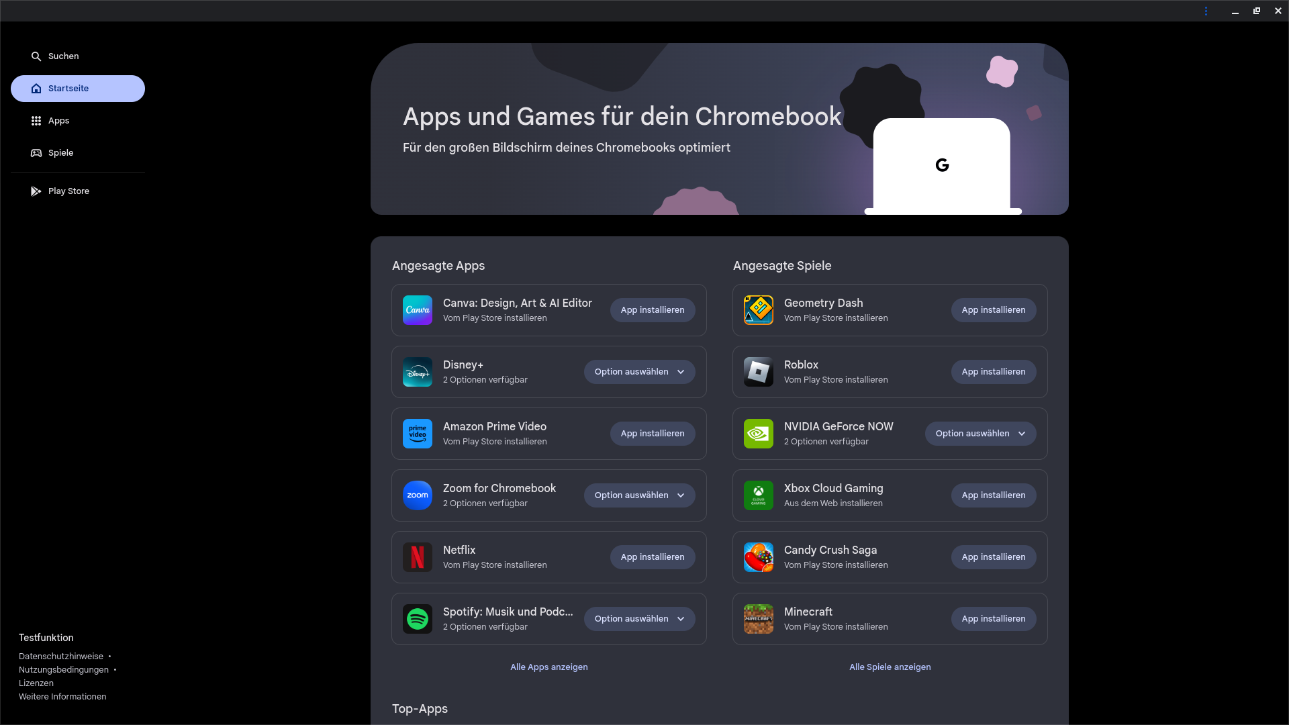1289x725 pixels.
Task: Click the Candy Crush Saga icon
Action: [758, 557]
